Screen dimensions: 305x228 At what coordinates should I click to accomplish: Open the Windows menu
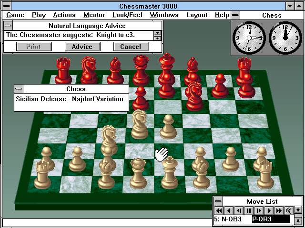point(164,15)
